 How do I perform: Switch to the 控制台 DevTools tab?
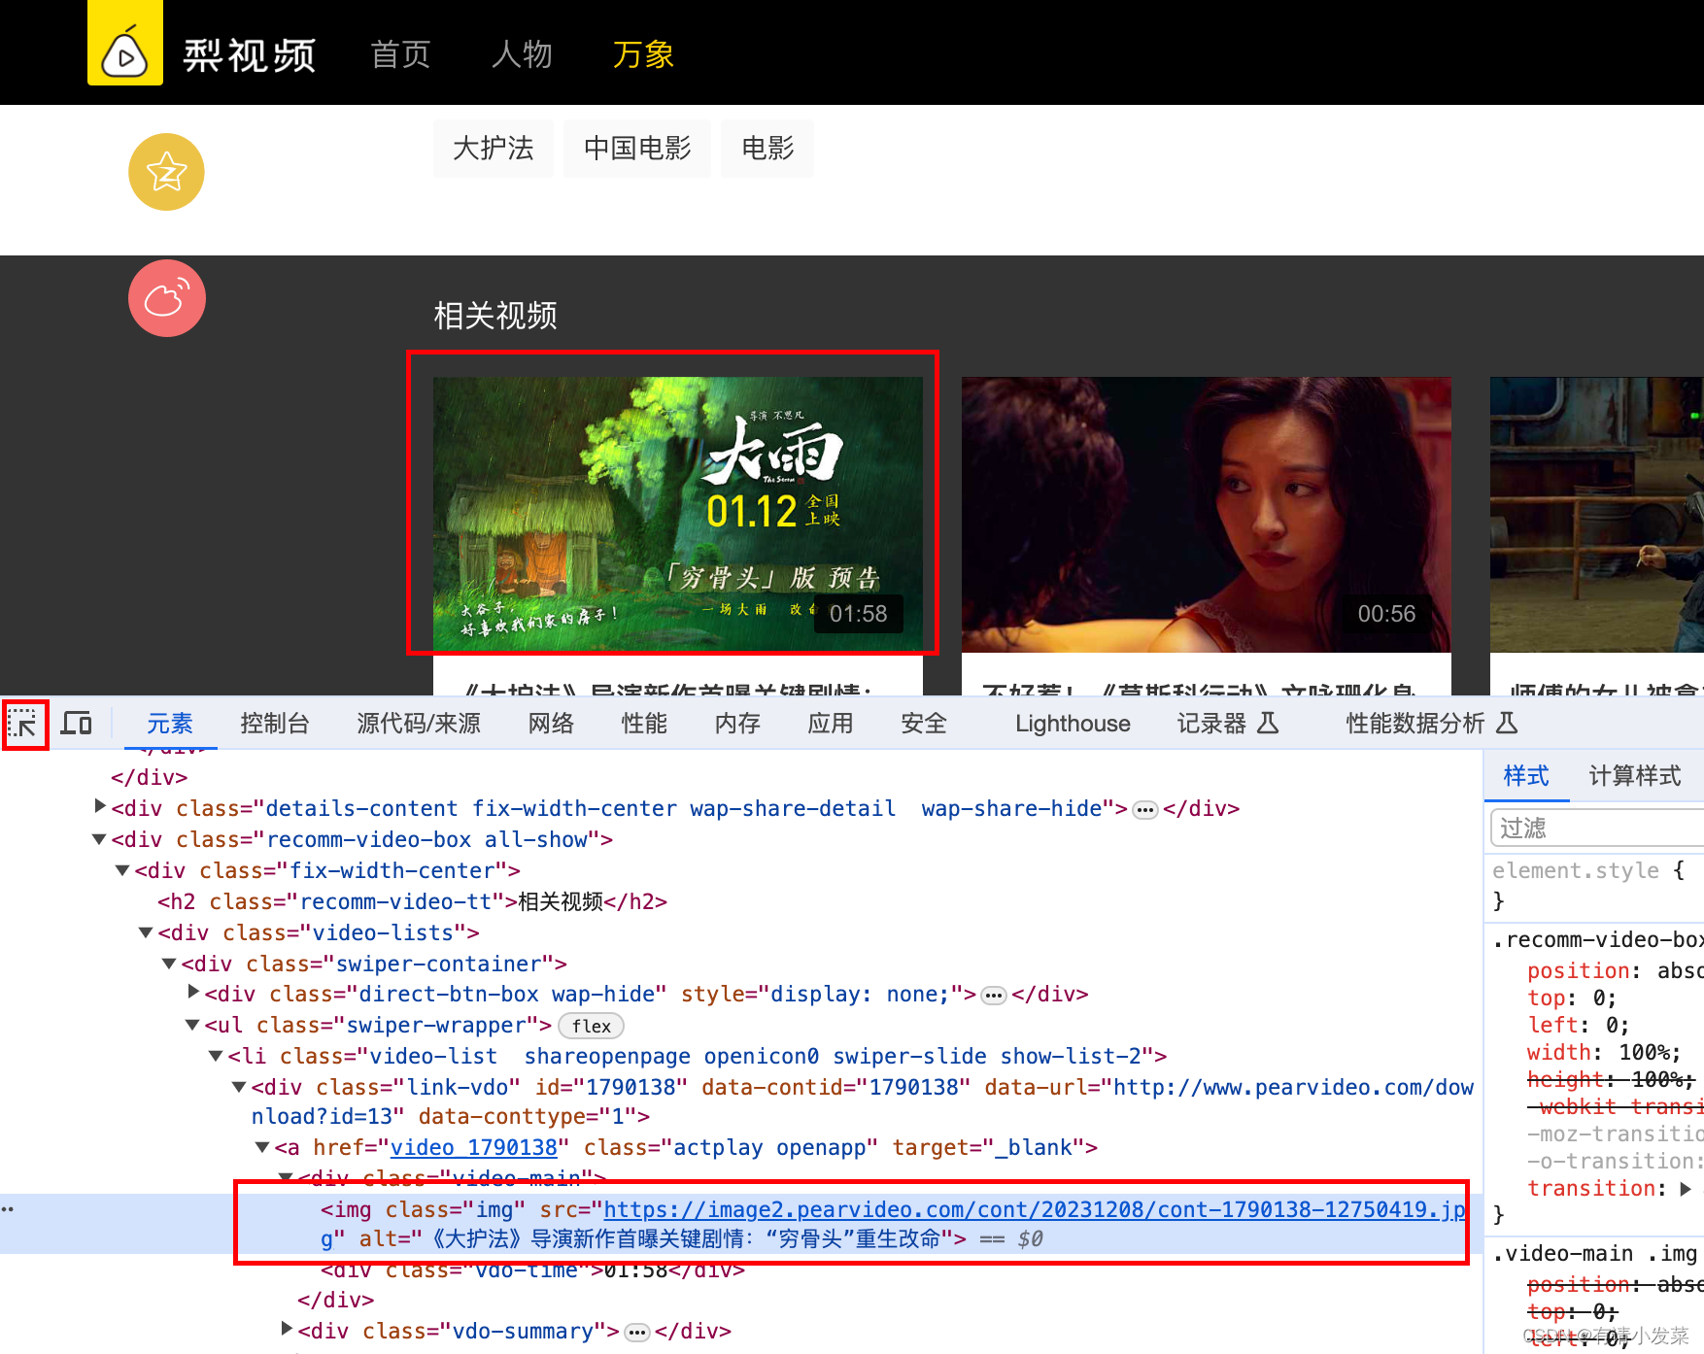click(275, 724)
